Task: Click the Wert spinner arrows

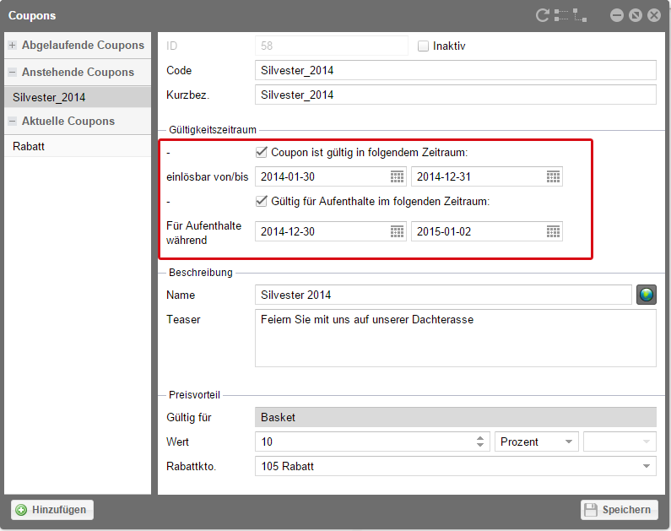Action: pos(481,442)
